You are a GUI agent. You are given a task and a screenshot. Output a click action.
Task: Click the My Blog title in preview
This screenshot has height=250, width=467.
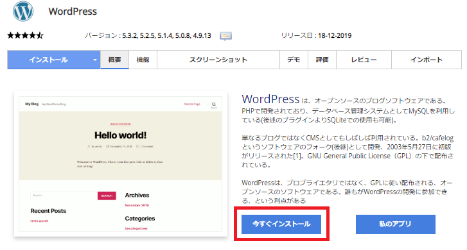[32, 104]
